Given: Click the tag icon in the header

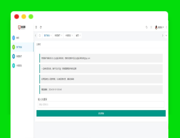Looking at the screenshot, I should click(147, 27).
